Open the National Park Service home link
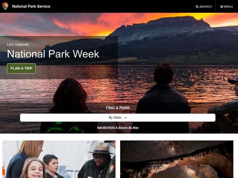The height and width of the screenshot is (178, 238). click(x=31, y=6)
